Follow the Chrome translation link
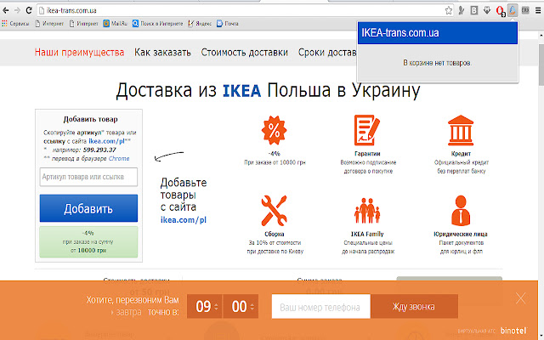 [x=119, y=159]
